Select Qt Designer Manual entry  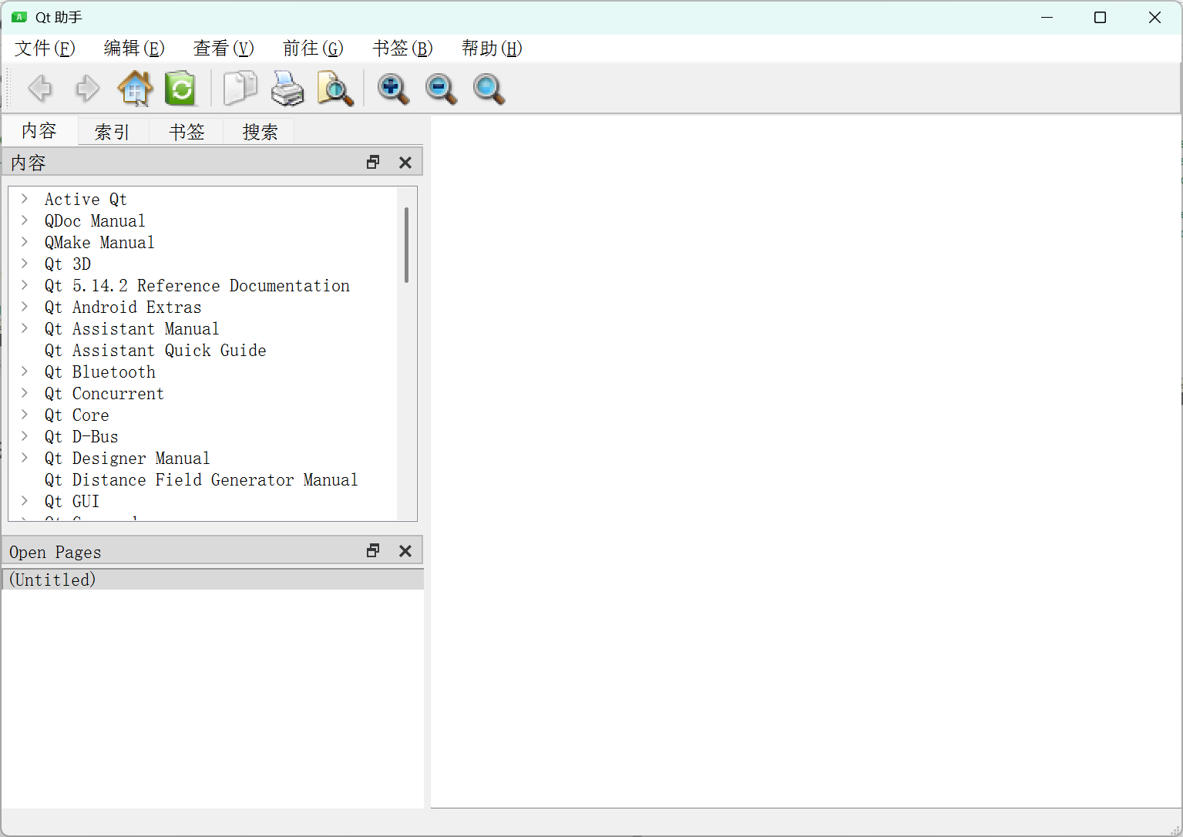[127, 458]
